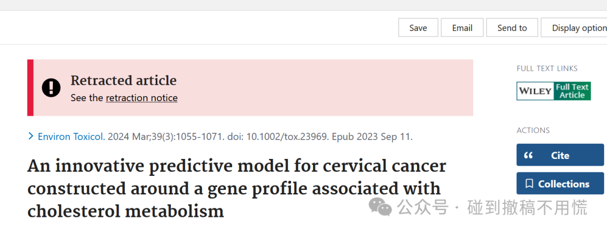Expand the chevron before Environ Toxicol.
This screenshot has width=607, height=232.
coord(31,136)
